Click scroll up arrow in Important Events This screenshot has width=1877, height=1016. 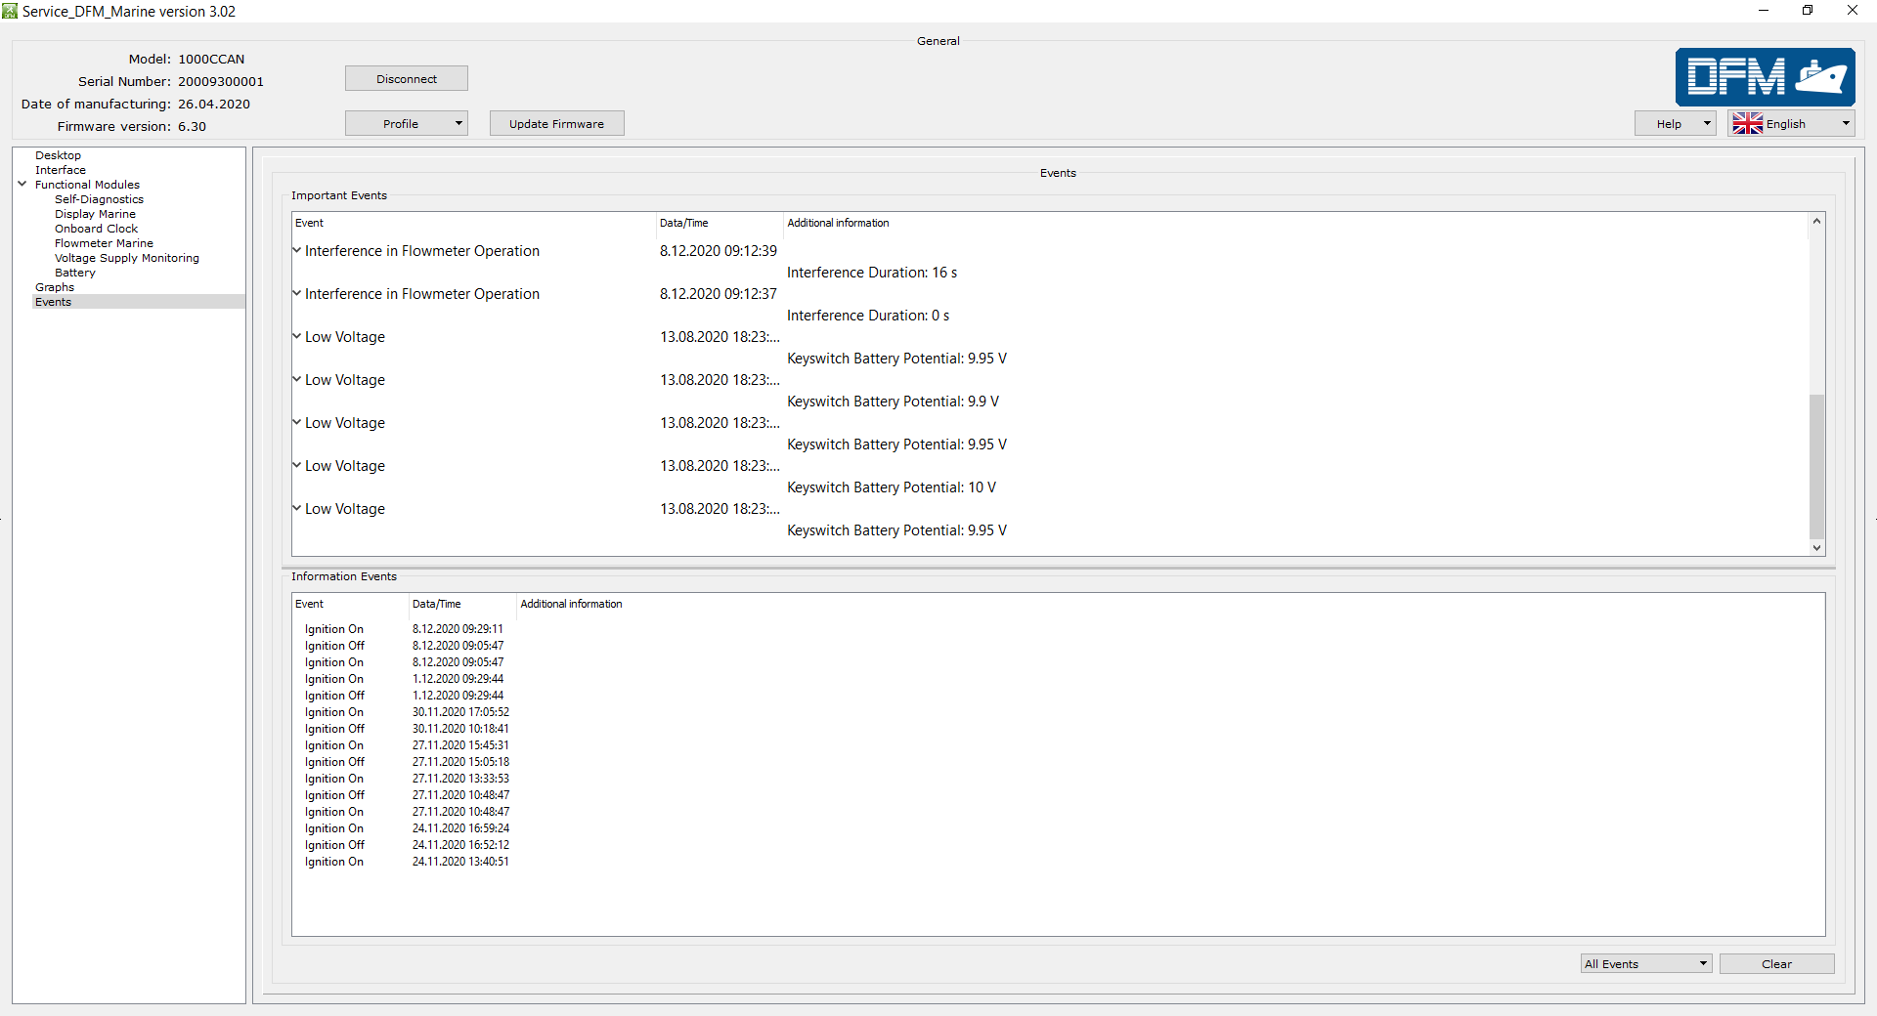pyautogui.click(x=1816, y=221)
